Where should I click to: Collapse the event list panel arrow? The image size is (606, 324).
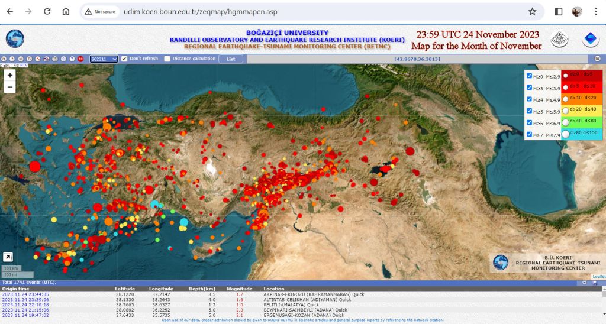(x=584, y=283)
